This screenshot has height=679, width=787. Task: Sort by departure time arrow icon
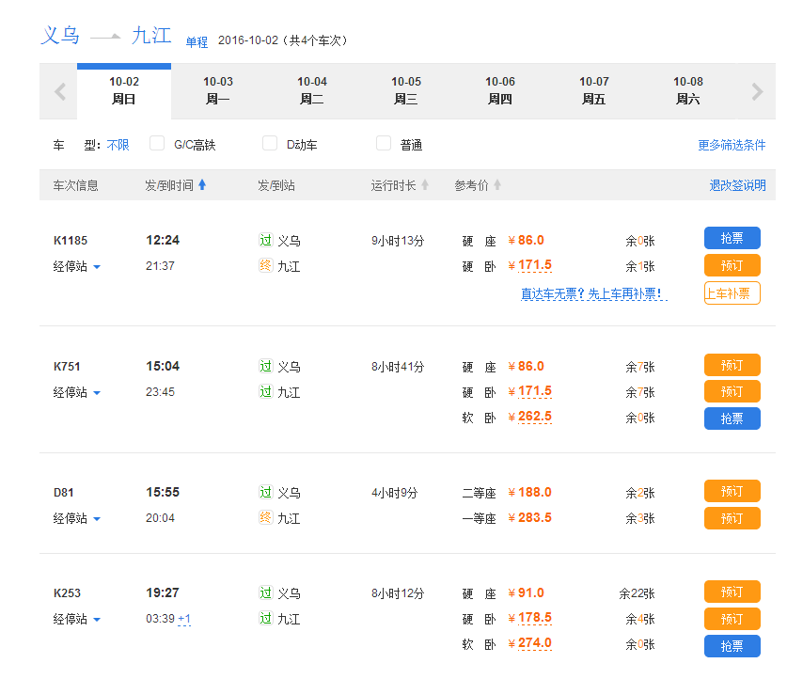tap(202, 184)
